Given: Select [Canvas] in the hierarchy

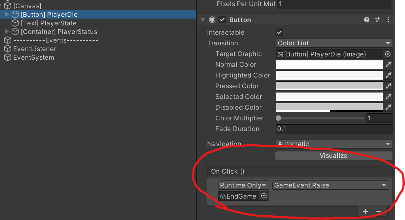Looking at the screenshot, I should [27, 6].
